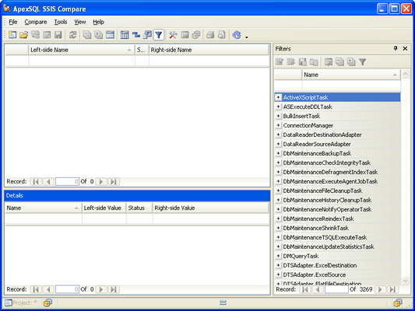415x311 pixels.
Task: Click main toolbar collapse all (minus pages) icon
Action: pyautogui.click(x=86, y=35)
